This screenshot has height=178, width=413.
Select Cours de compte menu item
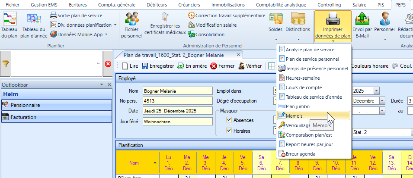tap(314, 87)
